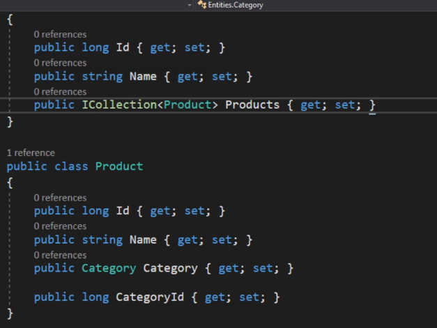The width and height of the screenshot is (437, 328).
Task: Click the ICollection type name in code
Action: pyautogui.click(x=119, y=105)
